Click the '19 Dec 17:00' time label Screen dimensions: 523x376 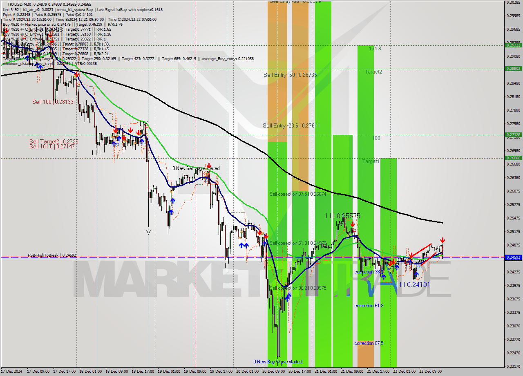pyautogui.click(x=221, y=372)
